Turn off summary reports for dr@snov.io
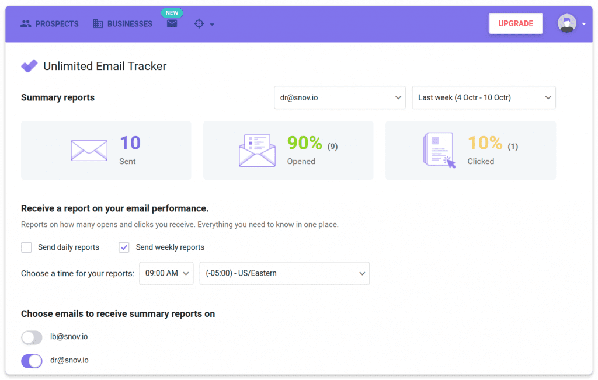This screenshot has height=380, width=598. tap(32, 361)
